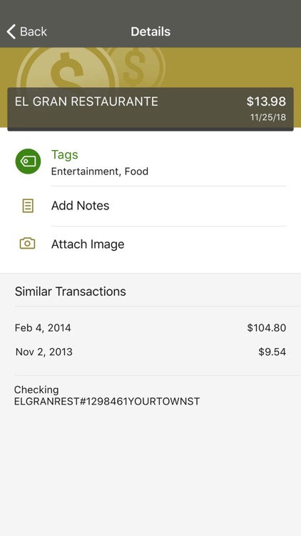
Task: Tap the Details screen title
Action: (150, 31)
